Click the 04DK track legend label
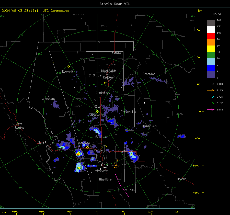Image resolution: width=230 pixels, height=215 pixels. pos(220,84)
